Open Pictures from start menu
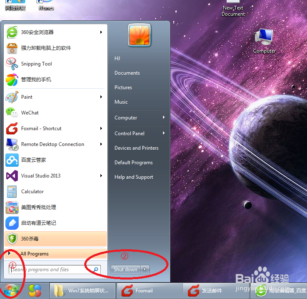This screenshot has width=307, height=299. tap(123, 88)
